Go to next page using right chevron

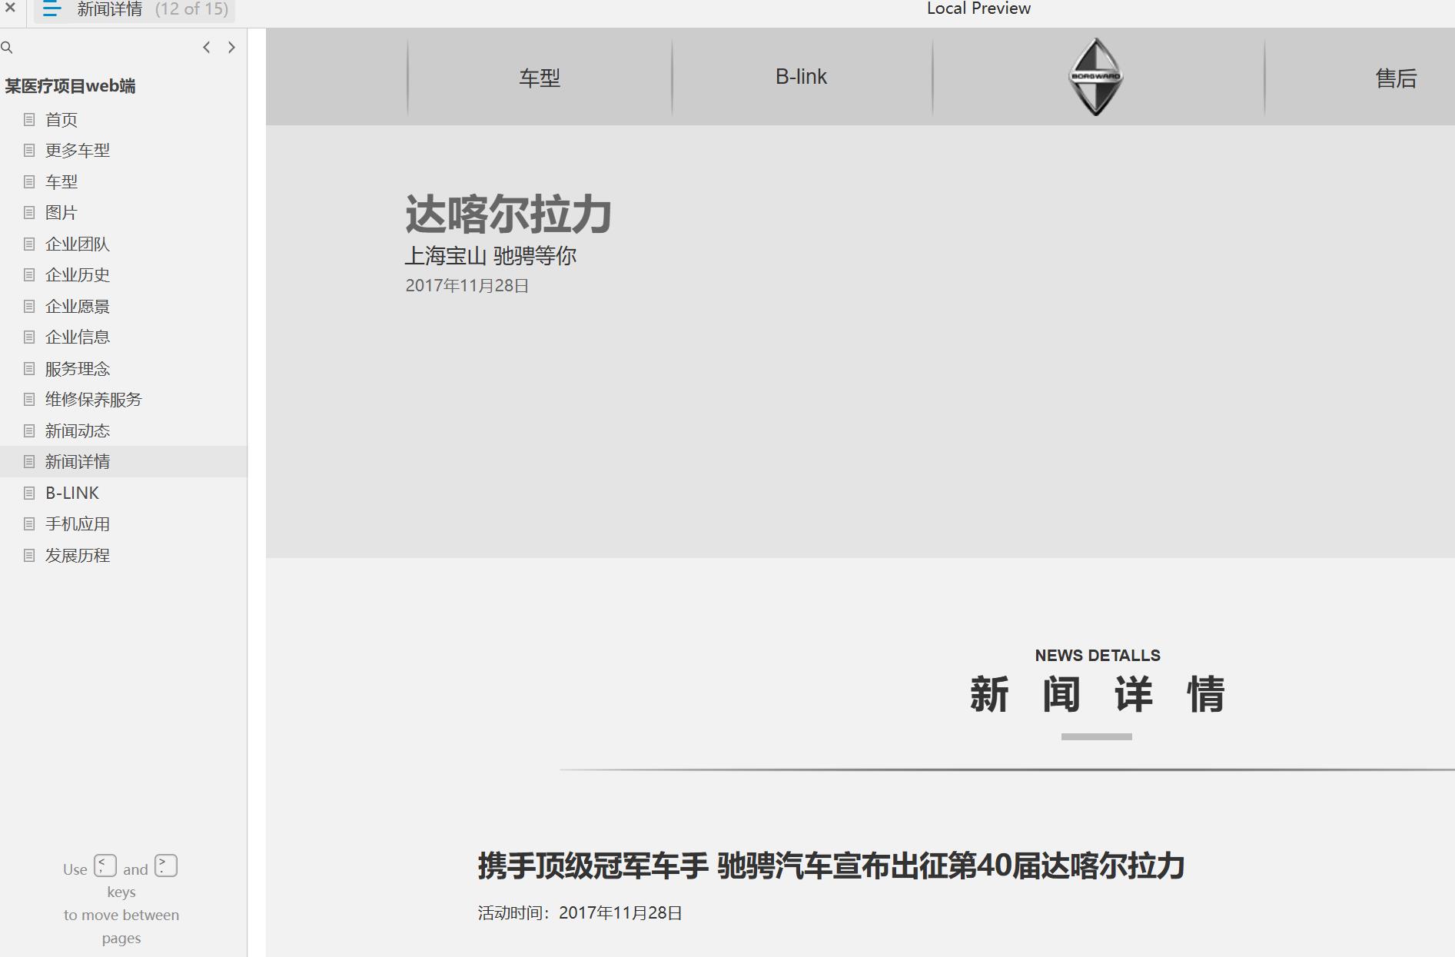(231, 48)
